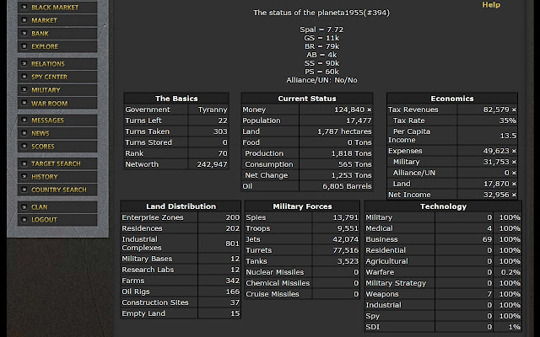Select the Rank value 70
The width and height of the screenshot is (540, 337).
[x=223, y=153]
